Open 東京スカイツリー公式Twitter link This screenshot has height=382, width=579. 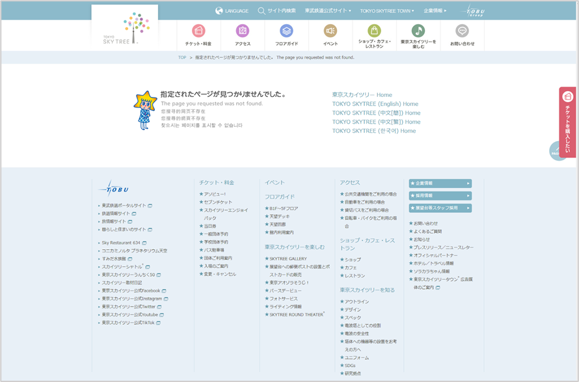(x=129, y=307)
